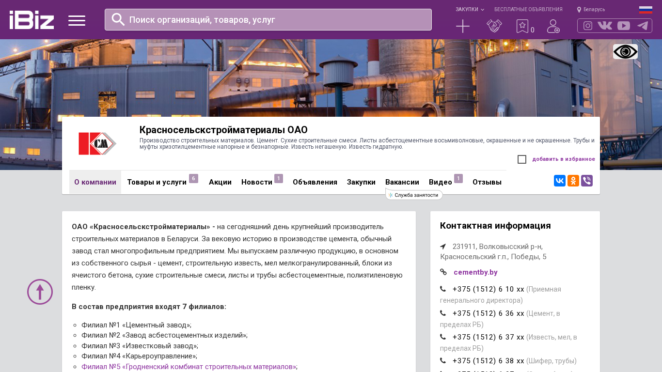Image resolution: width=662 pixels, height=372 pixels.
Task: Reveal phone +375 (1512) 6 10 xx
Action: (489, 289)
